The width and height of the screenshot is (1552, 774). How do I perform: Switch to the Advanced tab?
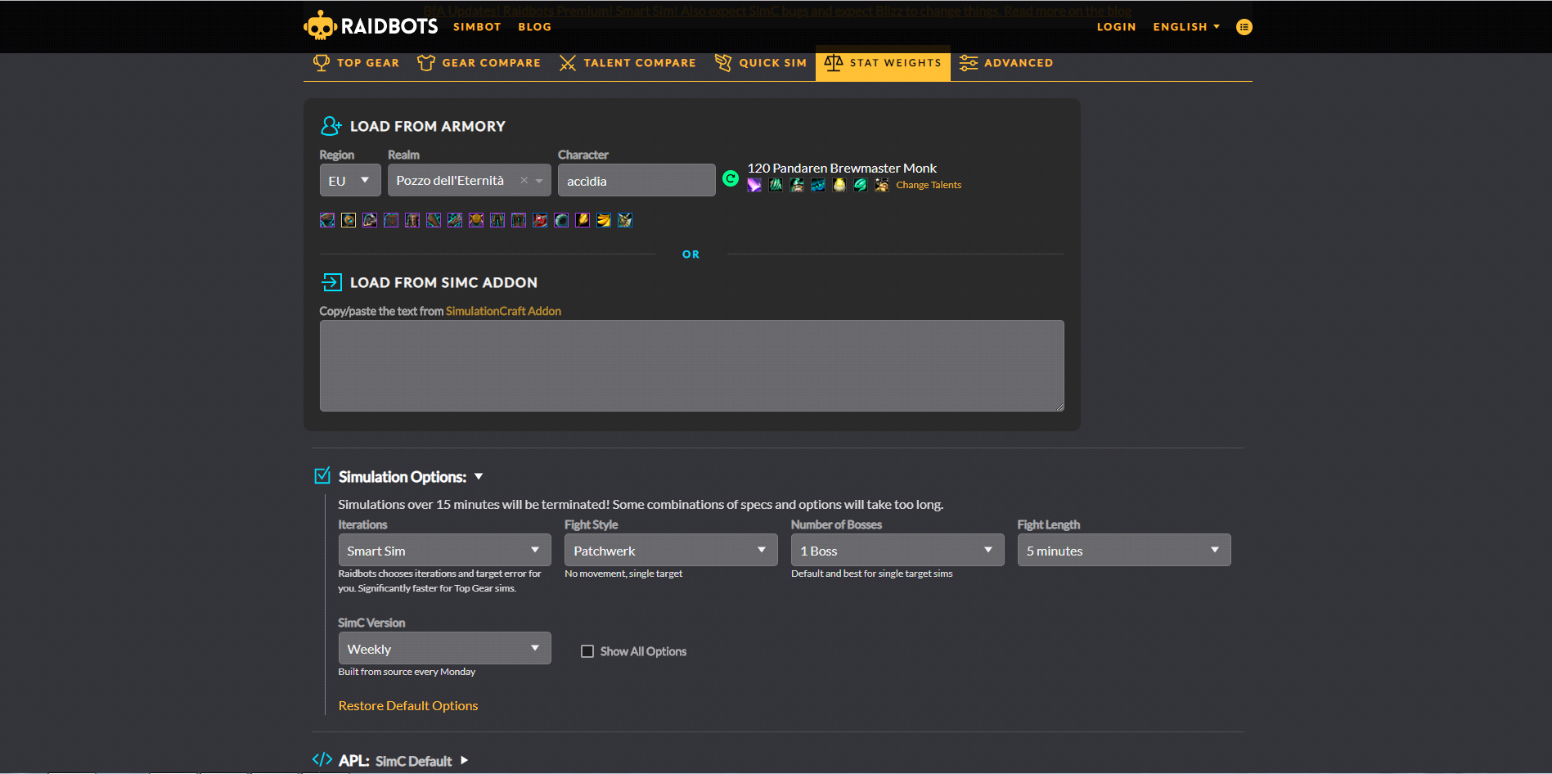tap(1006, 63)
